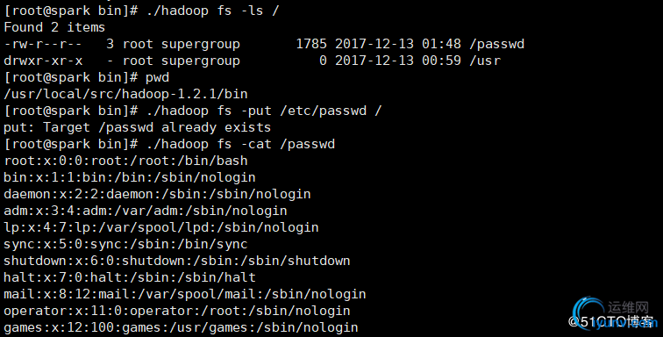Click the './hadoop fs -cat /passwd' command

pos(169,144)
